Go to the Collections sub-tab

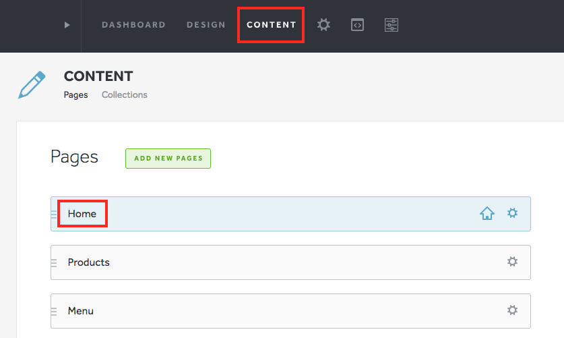click(x=124, y=95)
